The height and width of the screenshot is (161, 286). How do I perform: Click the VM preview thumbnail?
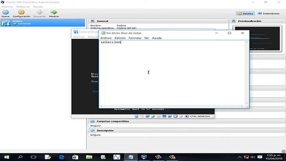(257, 38)
